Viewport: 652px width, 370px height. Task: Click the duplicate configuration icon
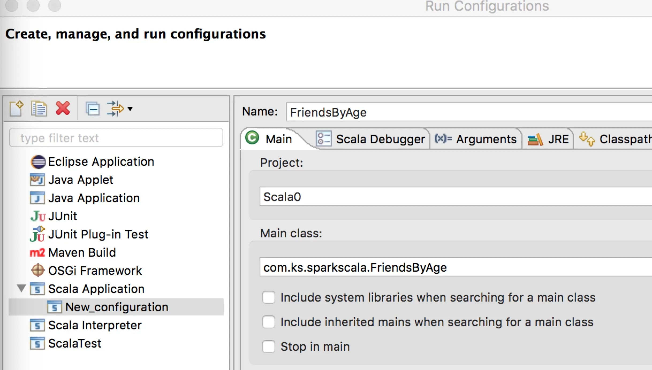pyautogui.click(x=39, y=109)
